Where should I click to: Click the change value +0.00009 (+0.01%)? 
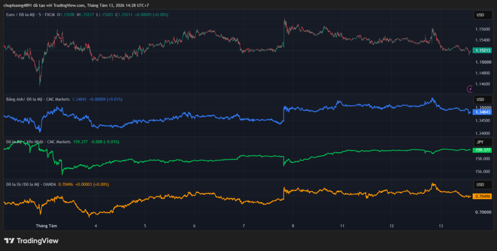pos(105,99)
